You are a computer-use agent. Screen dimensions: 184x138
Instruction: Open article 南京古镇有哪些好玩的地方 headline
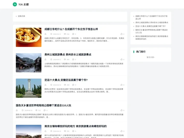pos(75,126)
